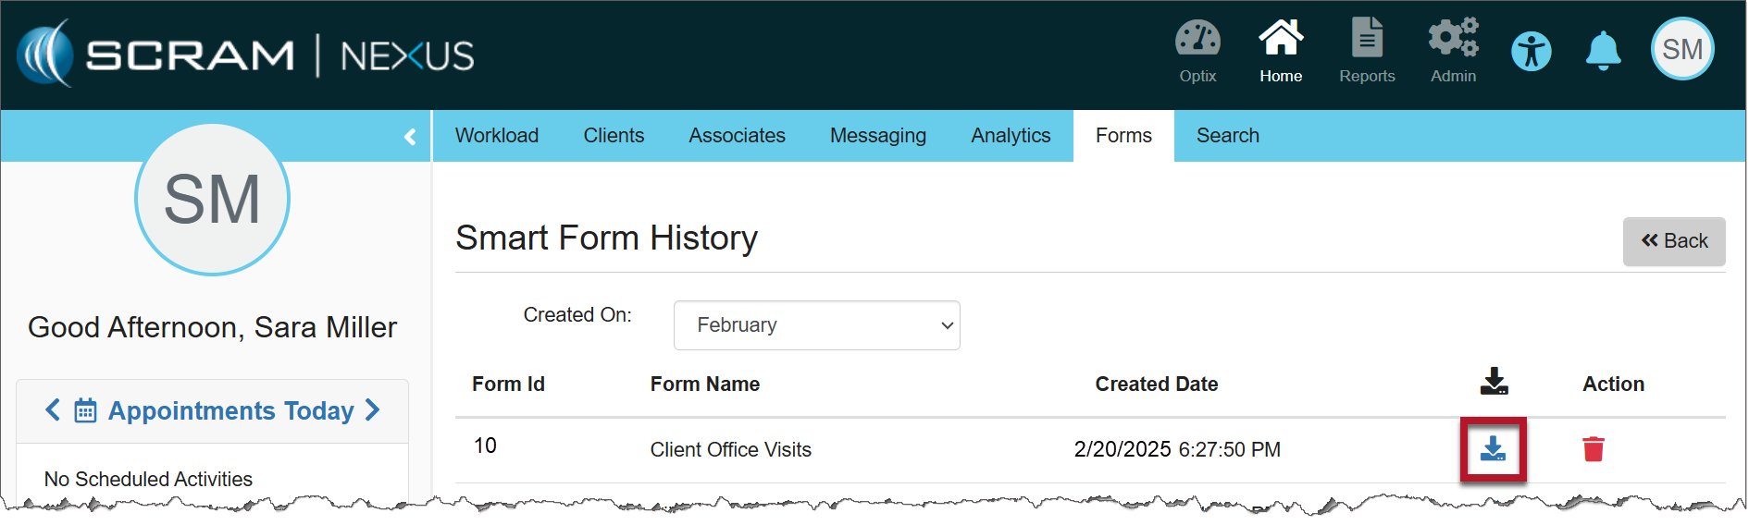Go to next appointments day chevron

click(373, 410)
